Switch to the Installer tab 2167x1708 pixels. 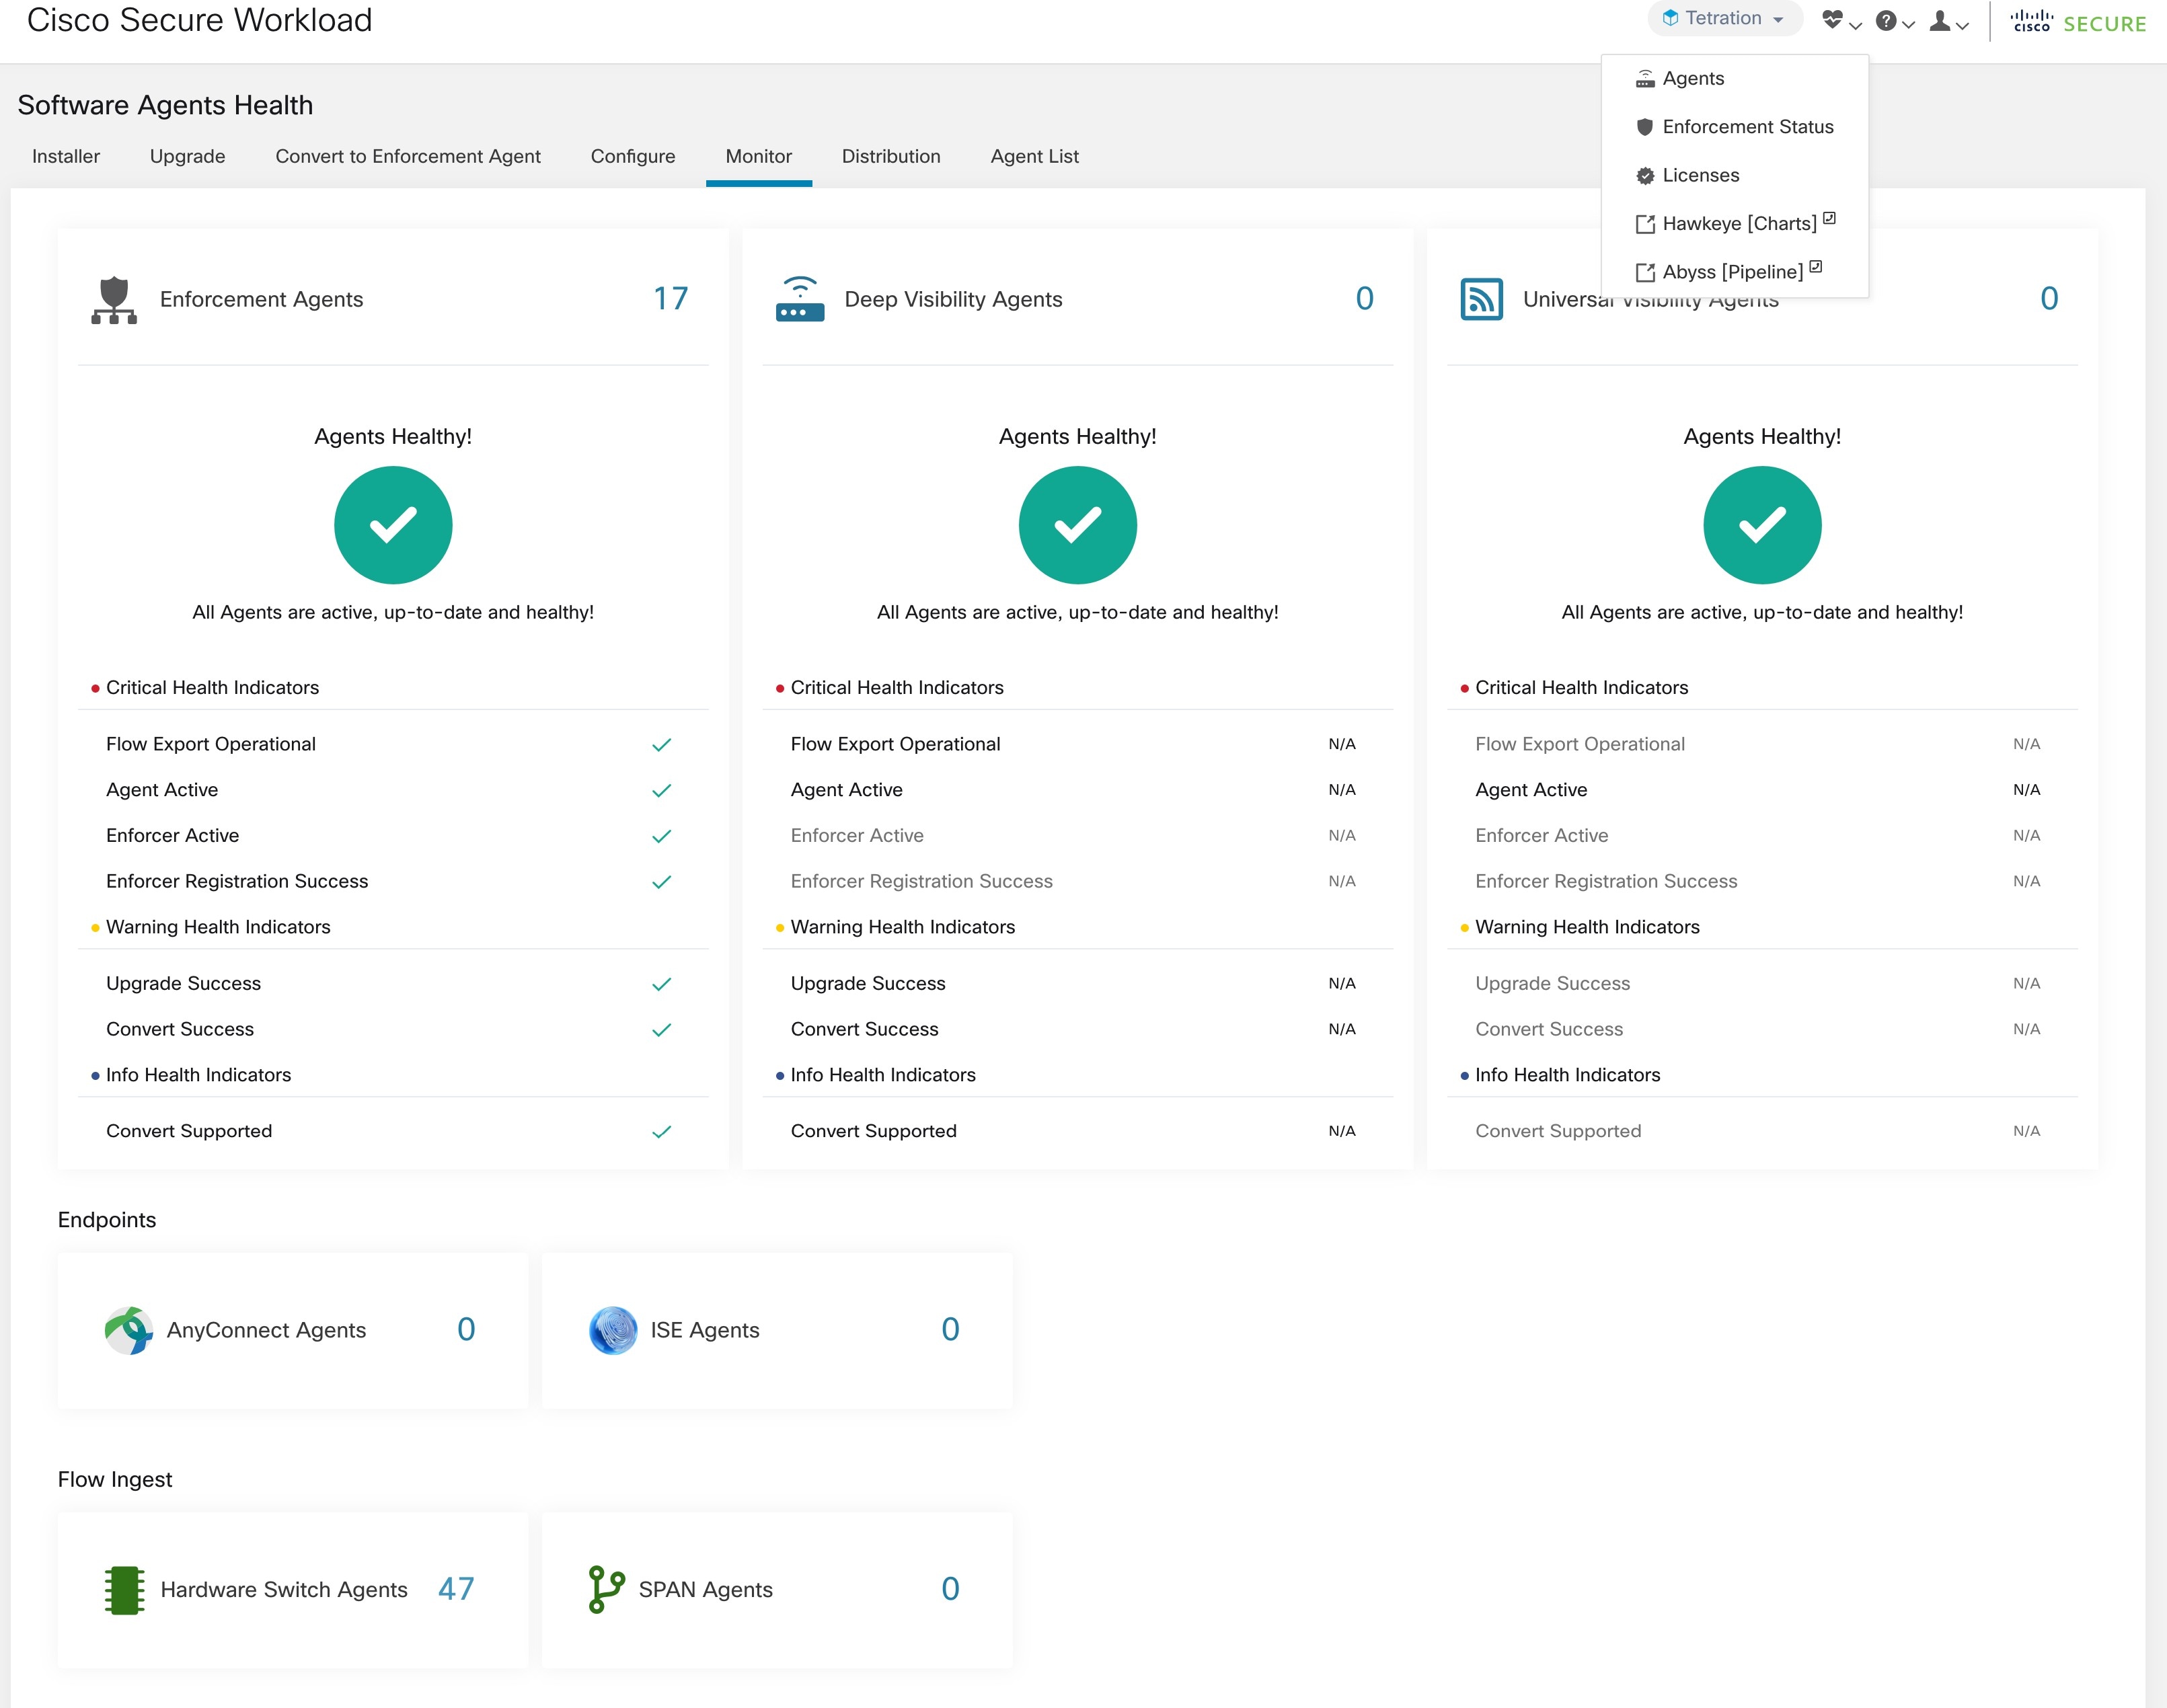tap(65, 157)
